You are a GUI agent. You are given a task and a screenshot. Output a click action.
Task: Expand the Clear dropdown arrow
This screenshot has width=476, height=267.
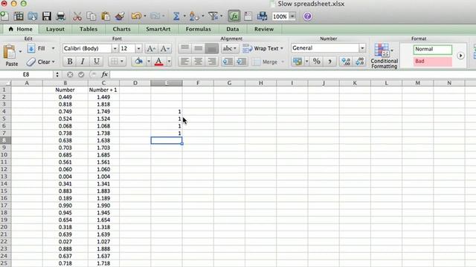click(x=54, y=62)
